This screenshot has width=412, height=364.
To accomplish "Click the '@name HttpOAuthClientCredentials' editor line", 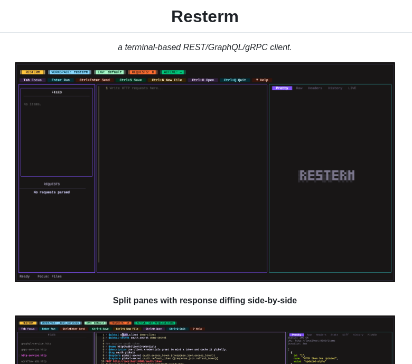I will 132,347.
